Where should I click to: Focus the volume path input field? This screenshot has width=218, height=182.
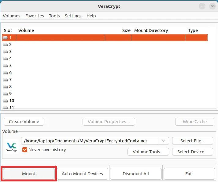(90, 141)
